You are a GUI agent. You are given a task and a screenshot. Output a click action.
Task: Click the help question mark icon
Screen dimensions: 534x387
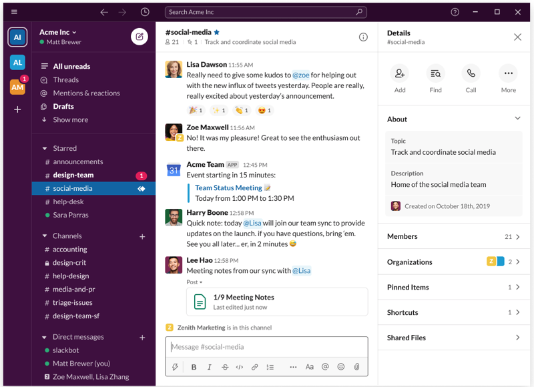click(455, 12)
